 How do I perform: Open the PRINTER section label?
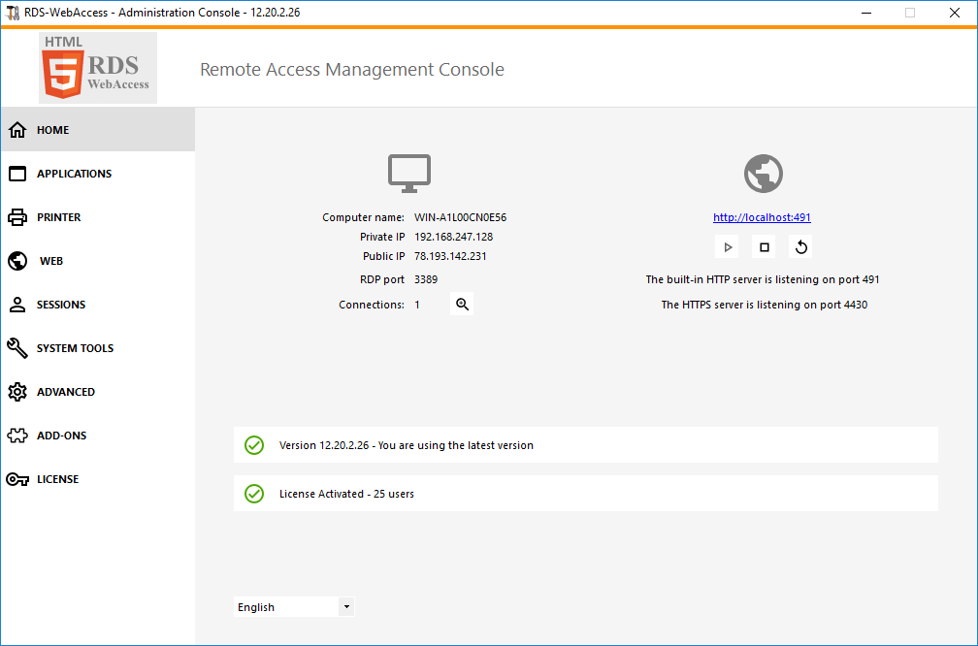(x=58, y=217)
